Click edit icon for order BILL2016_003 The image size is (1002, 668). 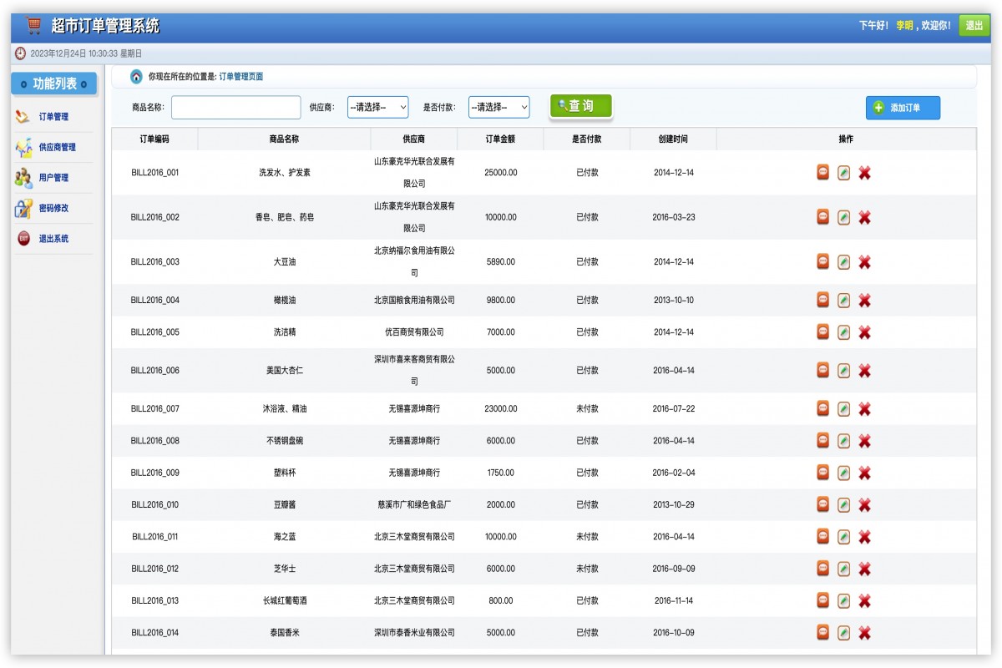(x=843, y=262)
